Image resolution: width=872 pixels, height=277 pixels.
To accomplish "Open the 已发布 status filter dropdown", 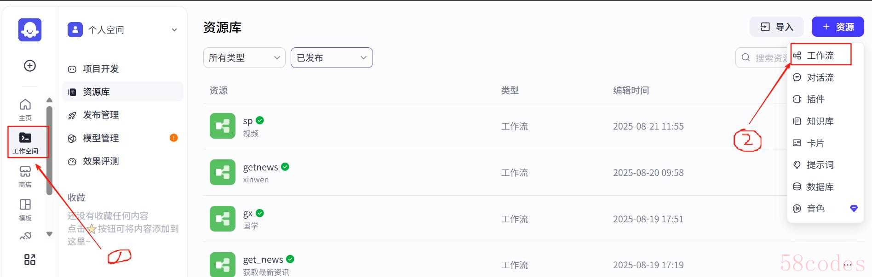I will click(x=332, y=58).
